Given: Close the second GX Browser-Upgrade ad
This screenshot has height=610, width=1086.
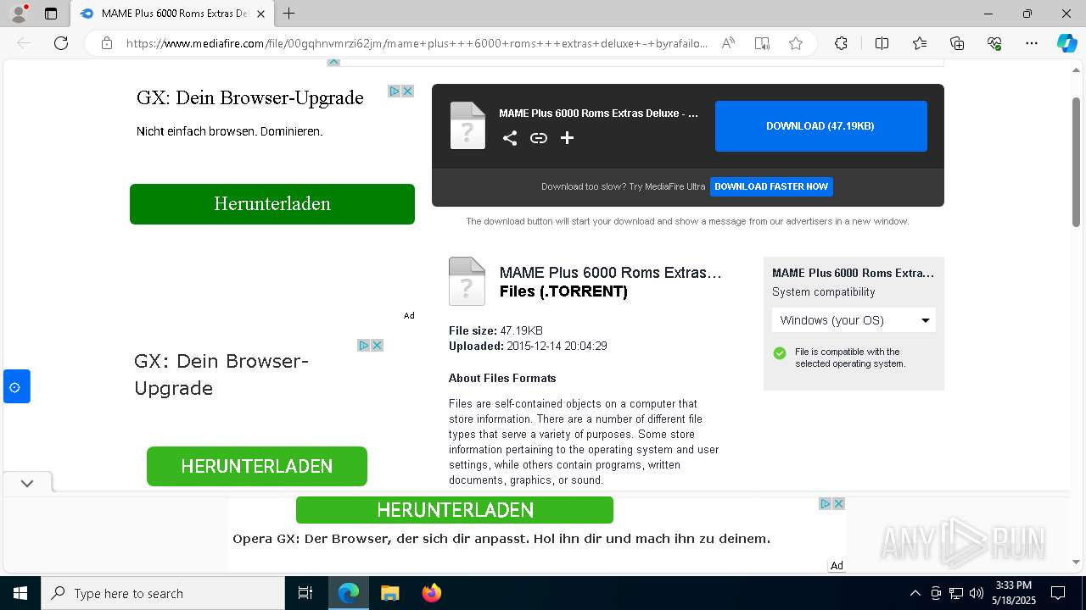Looking at the screenshot, I should (x=377, y=345).
